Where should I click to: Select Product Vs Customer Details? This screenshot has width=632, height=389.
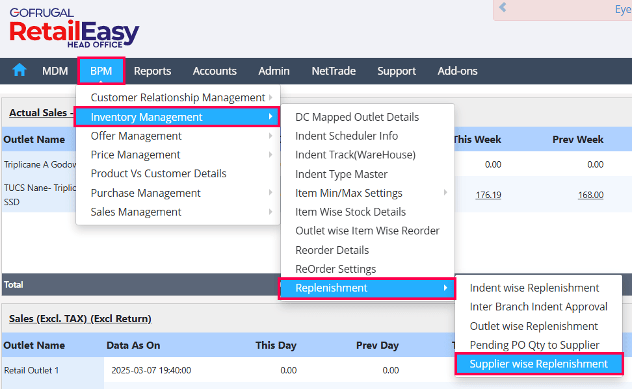(159, 173)
